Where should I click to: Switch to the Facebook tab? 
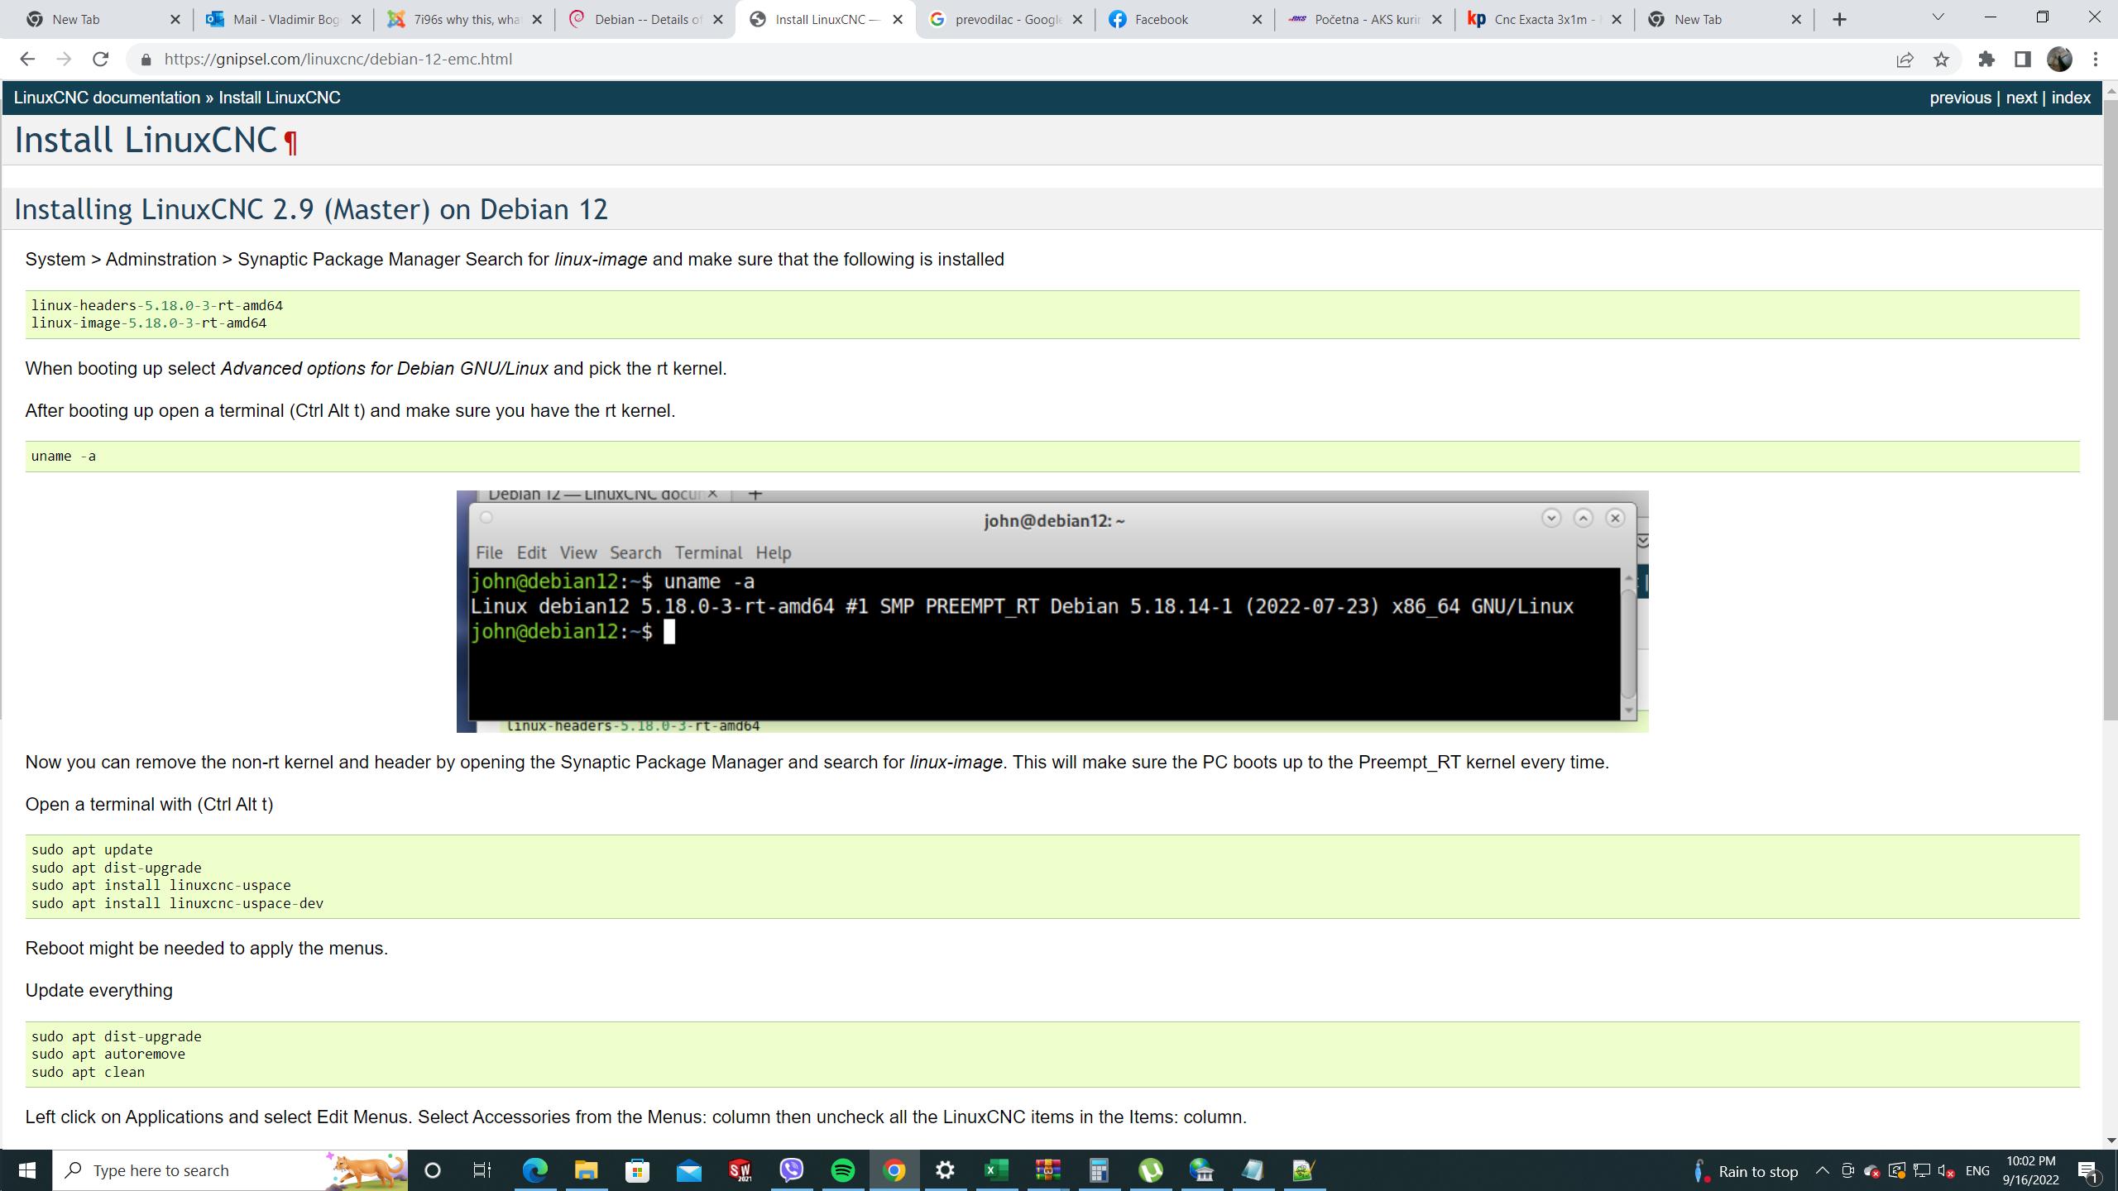1184,19
